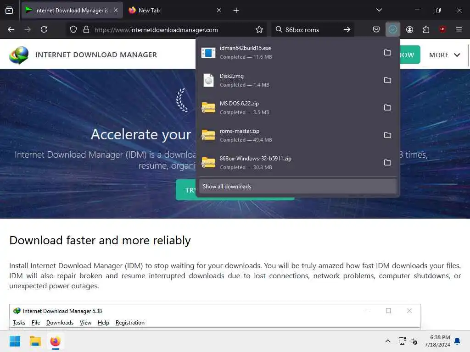
Task: Open a new tab with plus button
Action: coord(236,11)
